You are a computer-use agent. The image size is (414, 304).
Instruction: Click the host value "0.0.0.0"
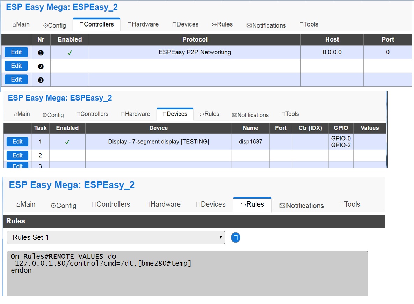pyautogui.click(x=332, y=52)
